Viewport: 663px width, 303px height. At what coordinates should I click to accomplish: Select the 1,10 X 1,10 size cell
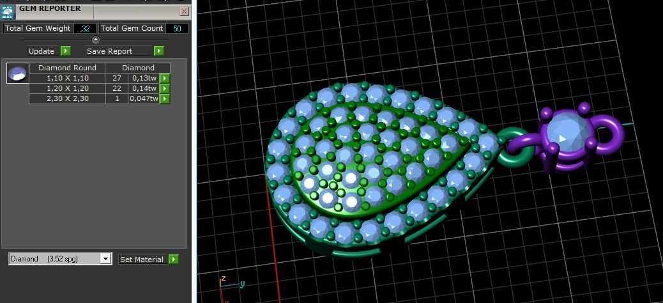[67, 78]
